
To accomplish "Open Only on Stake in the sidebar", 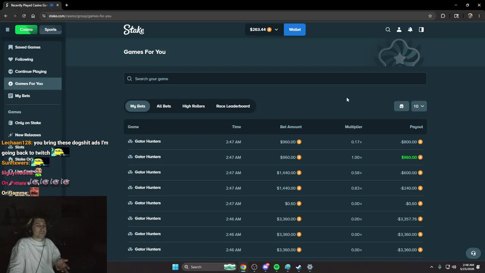I will click(33, 123).
